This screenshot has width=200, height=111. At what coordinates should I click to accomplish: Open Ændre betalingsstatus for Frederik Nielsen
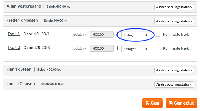click(x=174, y=21)
